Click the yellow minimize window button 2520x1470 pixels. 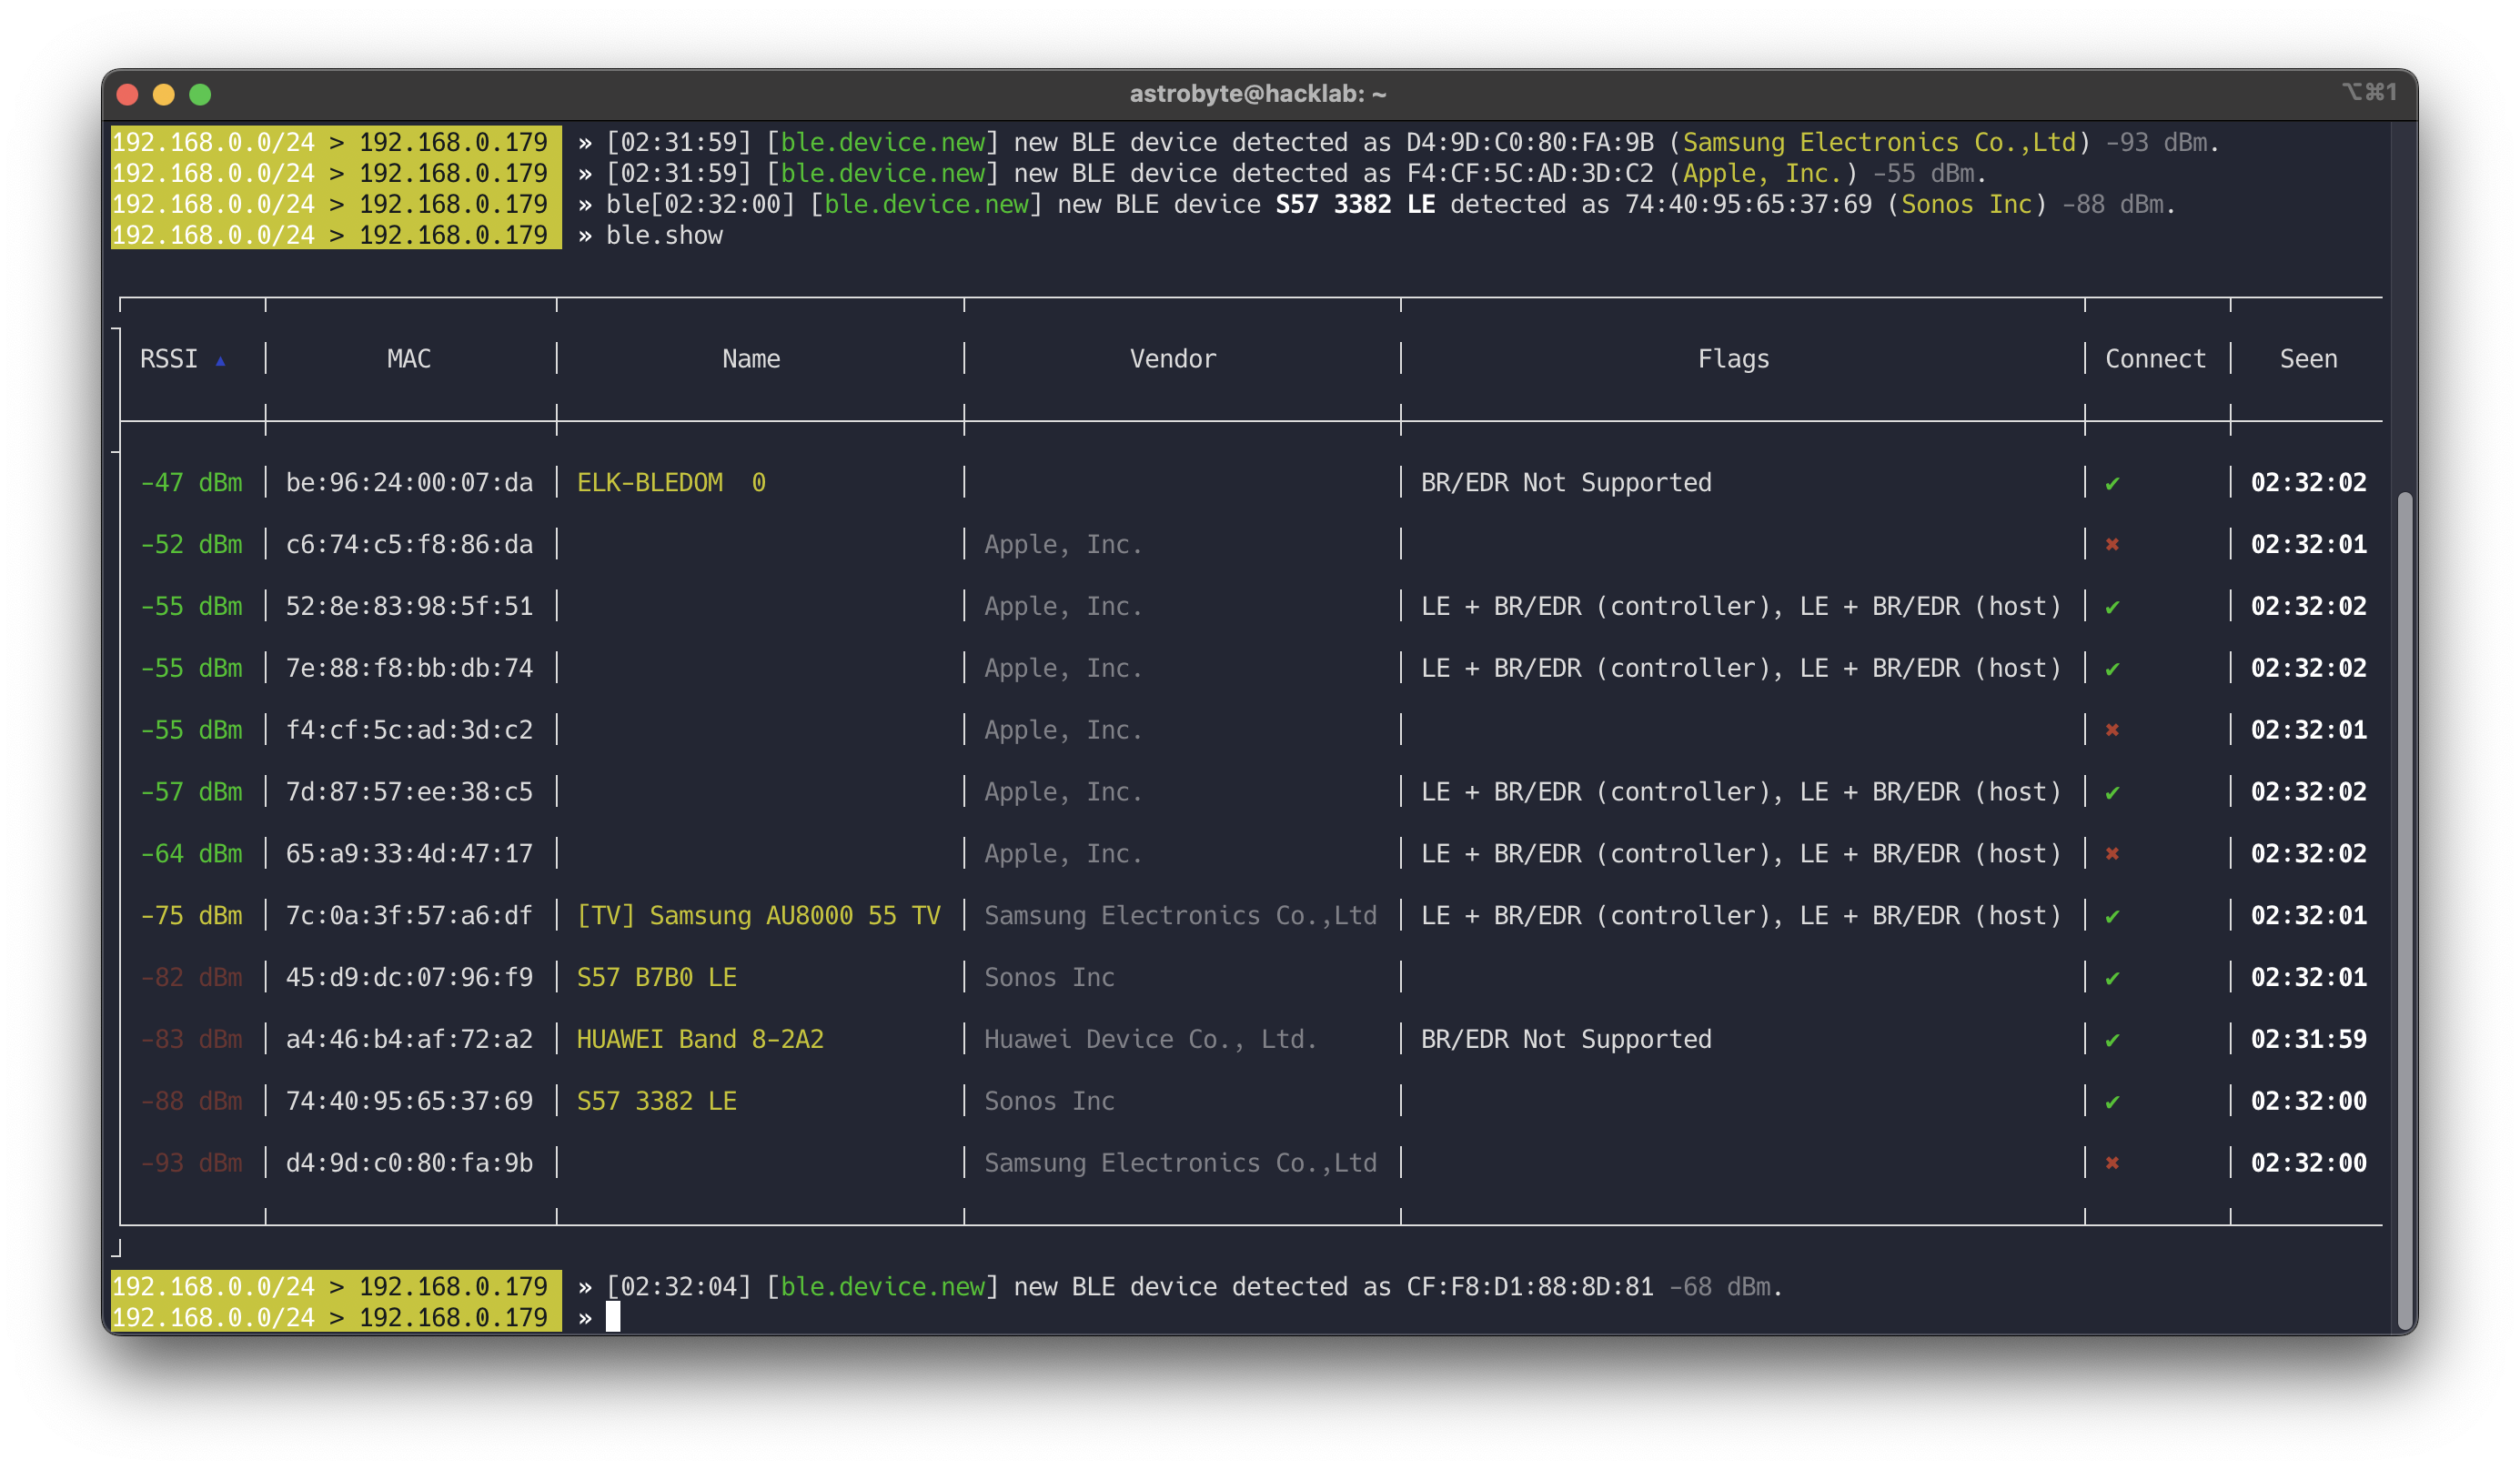[164, 95]
